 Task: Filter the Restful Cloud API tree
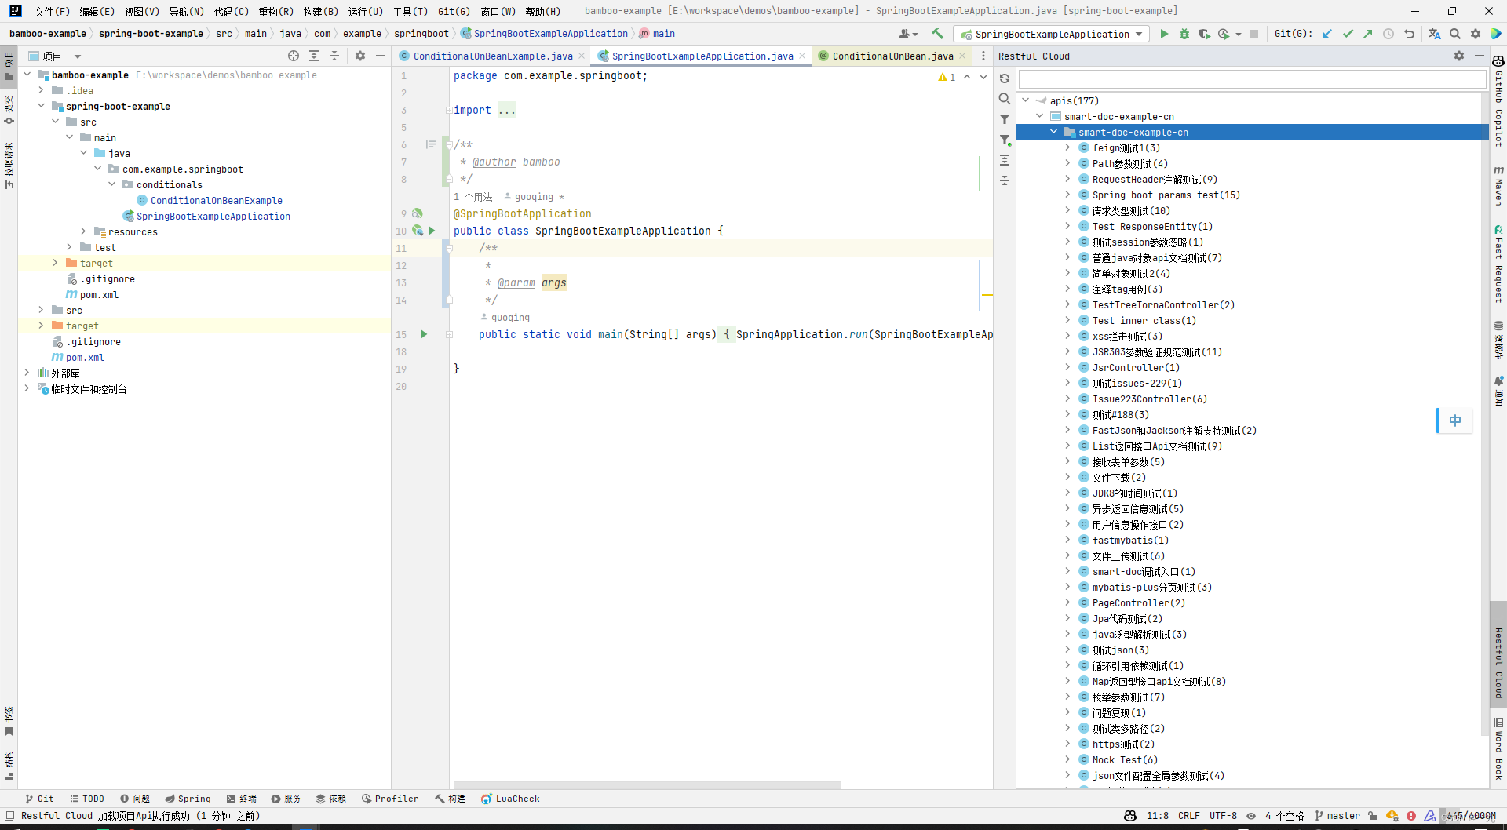point(1005,119)
